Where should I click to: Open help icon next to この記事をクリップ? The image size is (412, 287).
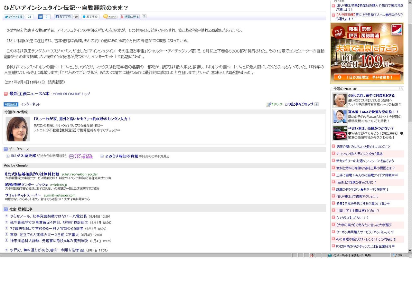pos(317,104)
